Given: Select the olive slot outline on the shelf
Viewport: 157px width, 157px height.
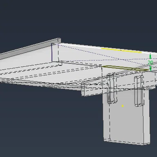Looking at the screenshot, I should [x=125, y=68].
